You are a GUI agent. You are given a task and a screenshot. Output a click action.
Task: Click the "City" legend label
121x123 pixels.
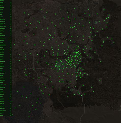(x=2, y=18)
